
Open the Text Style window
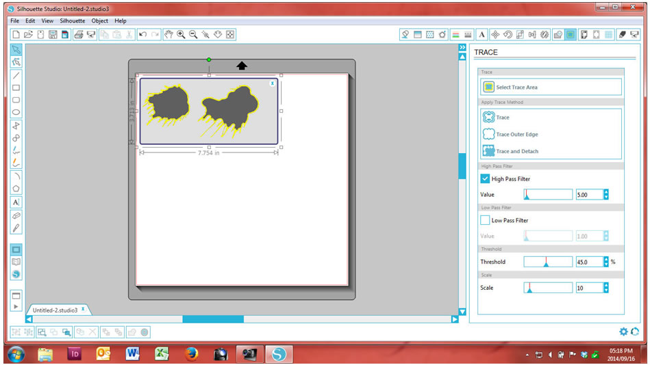pos(482,34)
